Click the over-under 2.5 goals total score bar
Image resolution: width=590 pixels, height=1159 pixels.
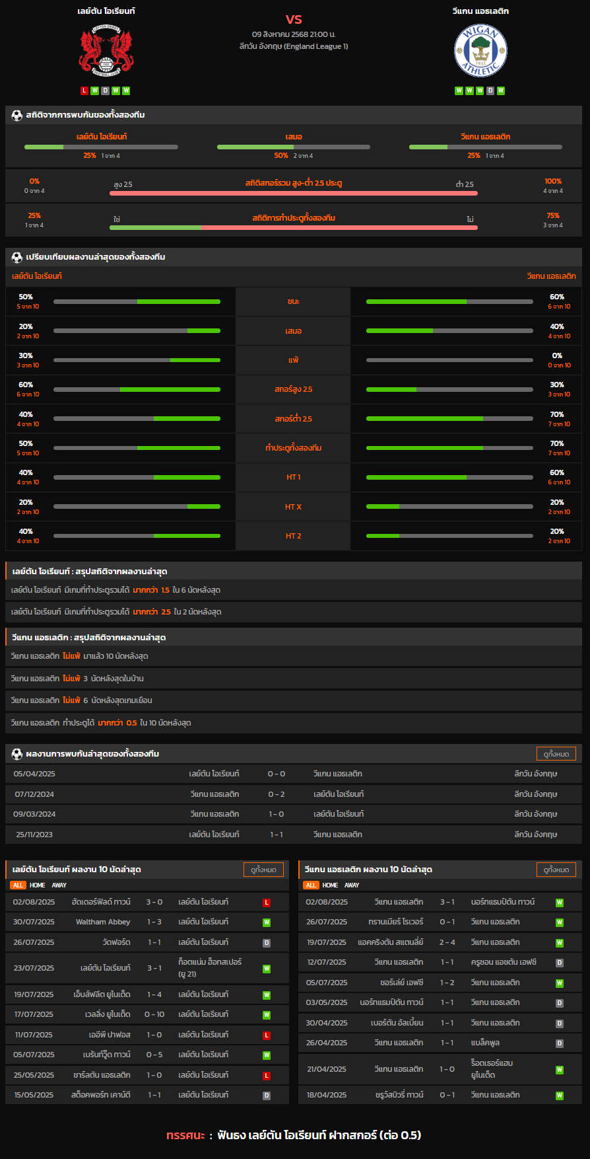[x=294, y=193]
